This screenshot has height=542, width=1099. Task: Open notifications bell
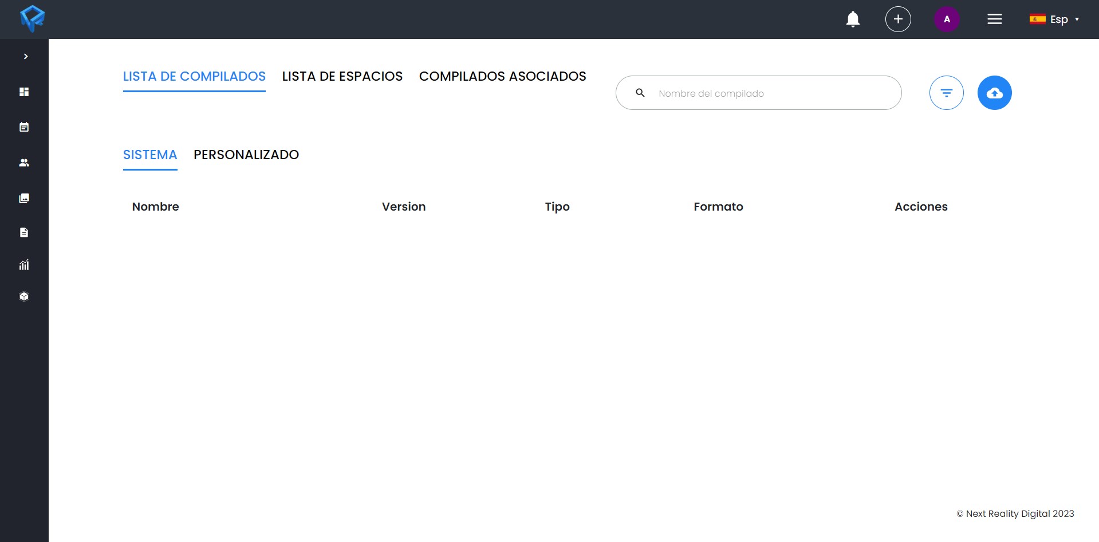[x=853, y=19]
